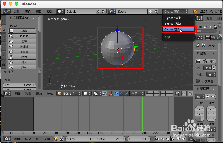Open 全局 transform orientation dropdown
This screenshot has width=223, height=143.
[137, 93]
